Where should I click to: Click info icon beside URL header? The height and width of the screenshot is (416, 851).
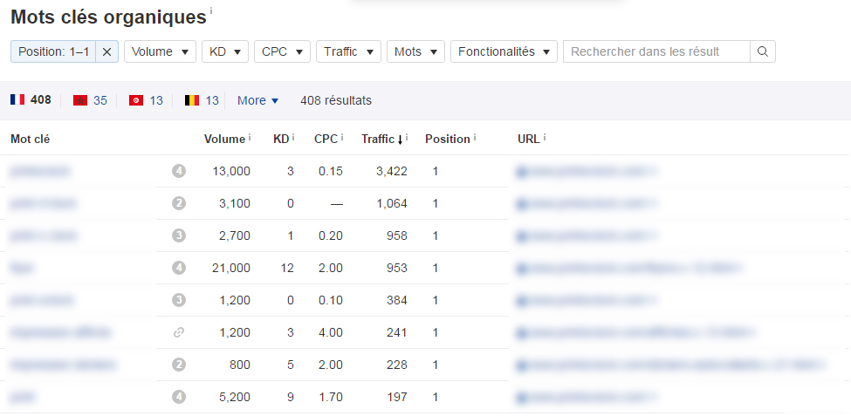point(545,137)
